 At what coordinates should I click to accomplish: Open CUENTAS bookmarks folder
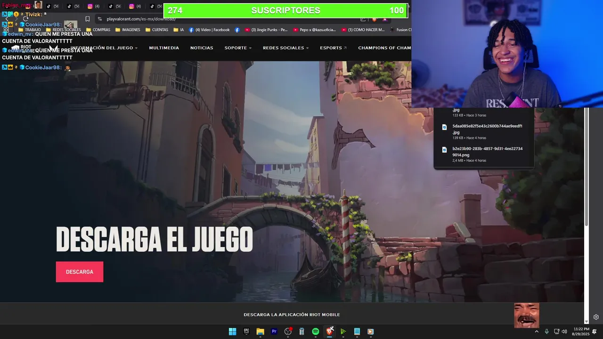[157, 30]
